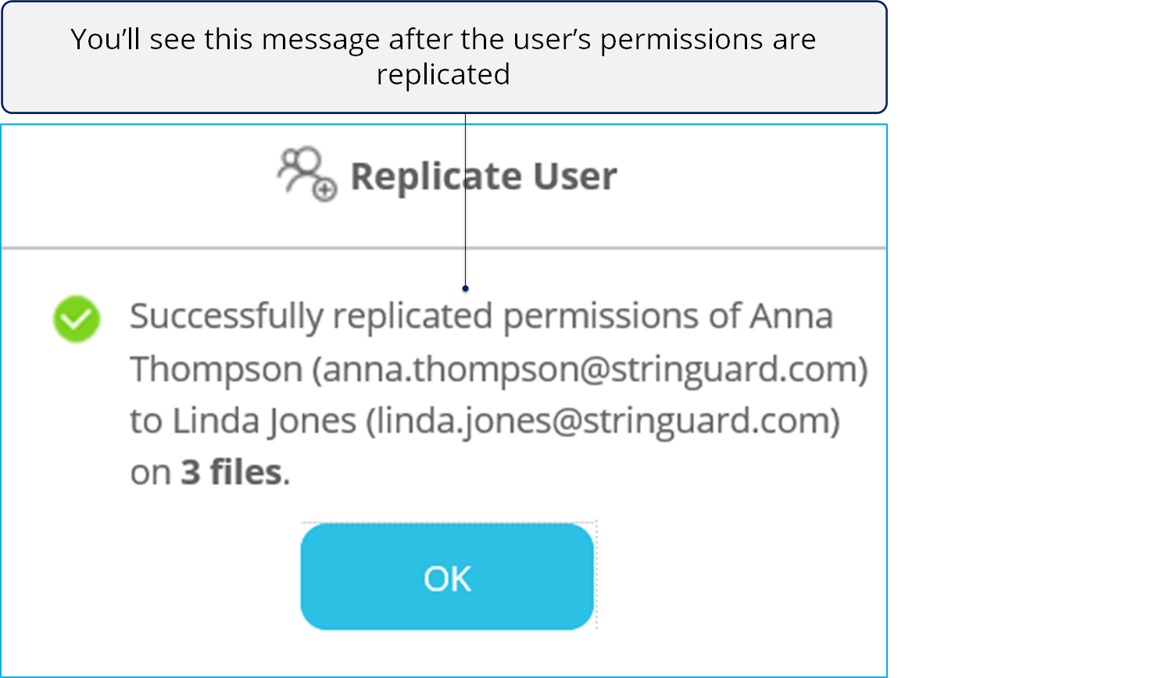This screenshot has height=678, width=1159.
Task: Select the green success checkmark icon
Action: (x=77, y=319)
